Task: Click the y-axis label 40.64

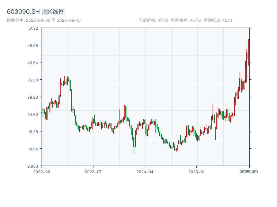Action: click(33, 63)
